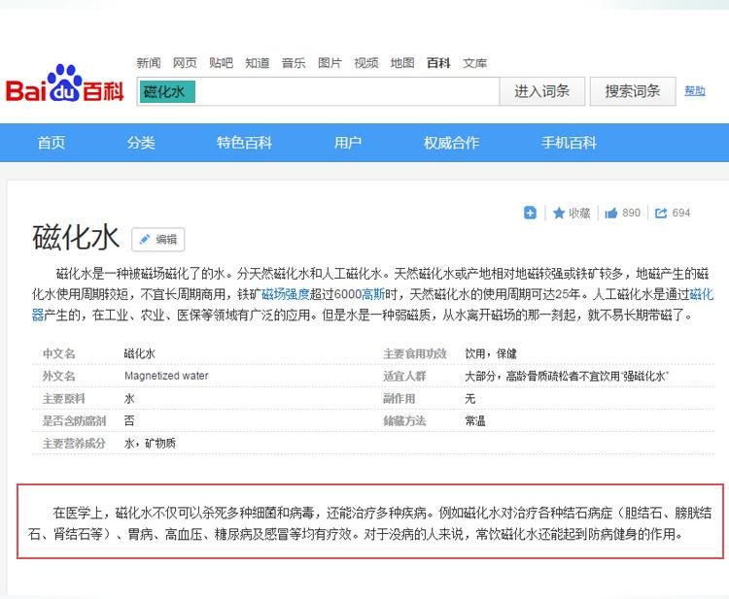Screen dimensions: 729x599
Task: Click the 储藏方法 row label
Action: 404,421
